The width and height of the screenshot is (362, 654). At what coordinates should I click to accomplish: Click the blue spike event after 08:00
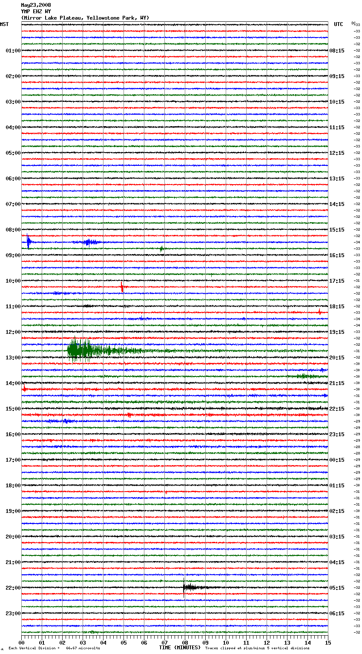pos(29,242)
